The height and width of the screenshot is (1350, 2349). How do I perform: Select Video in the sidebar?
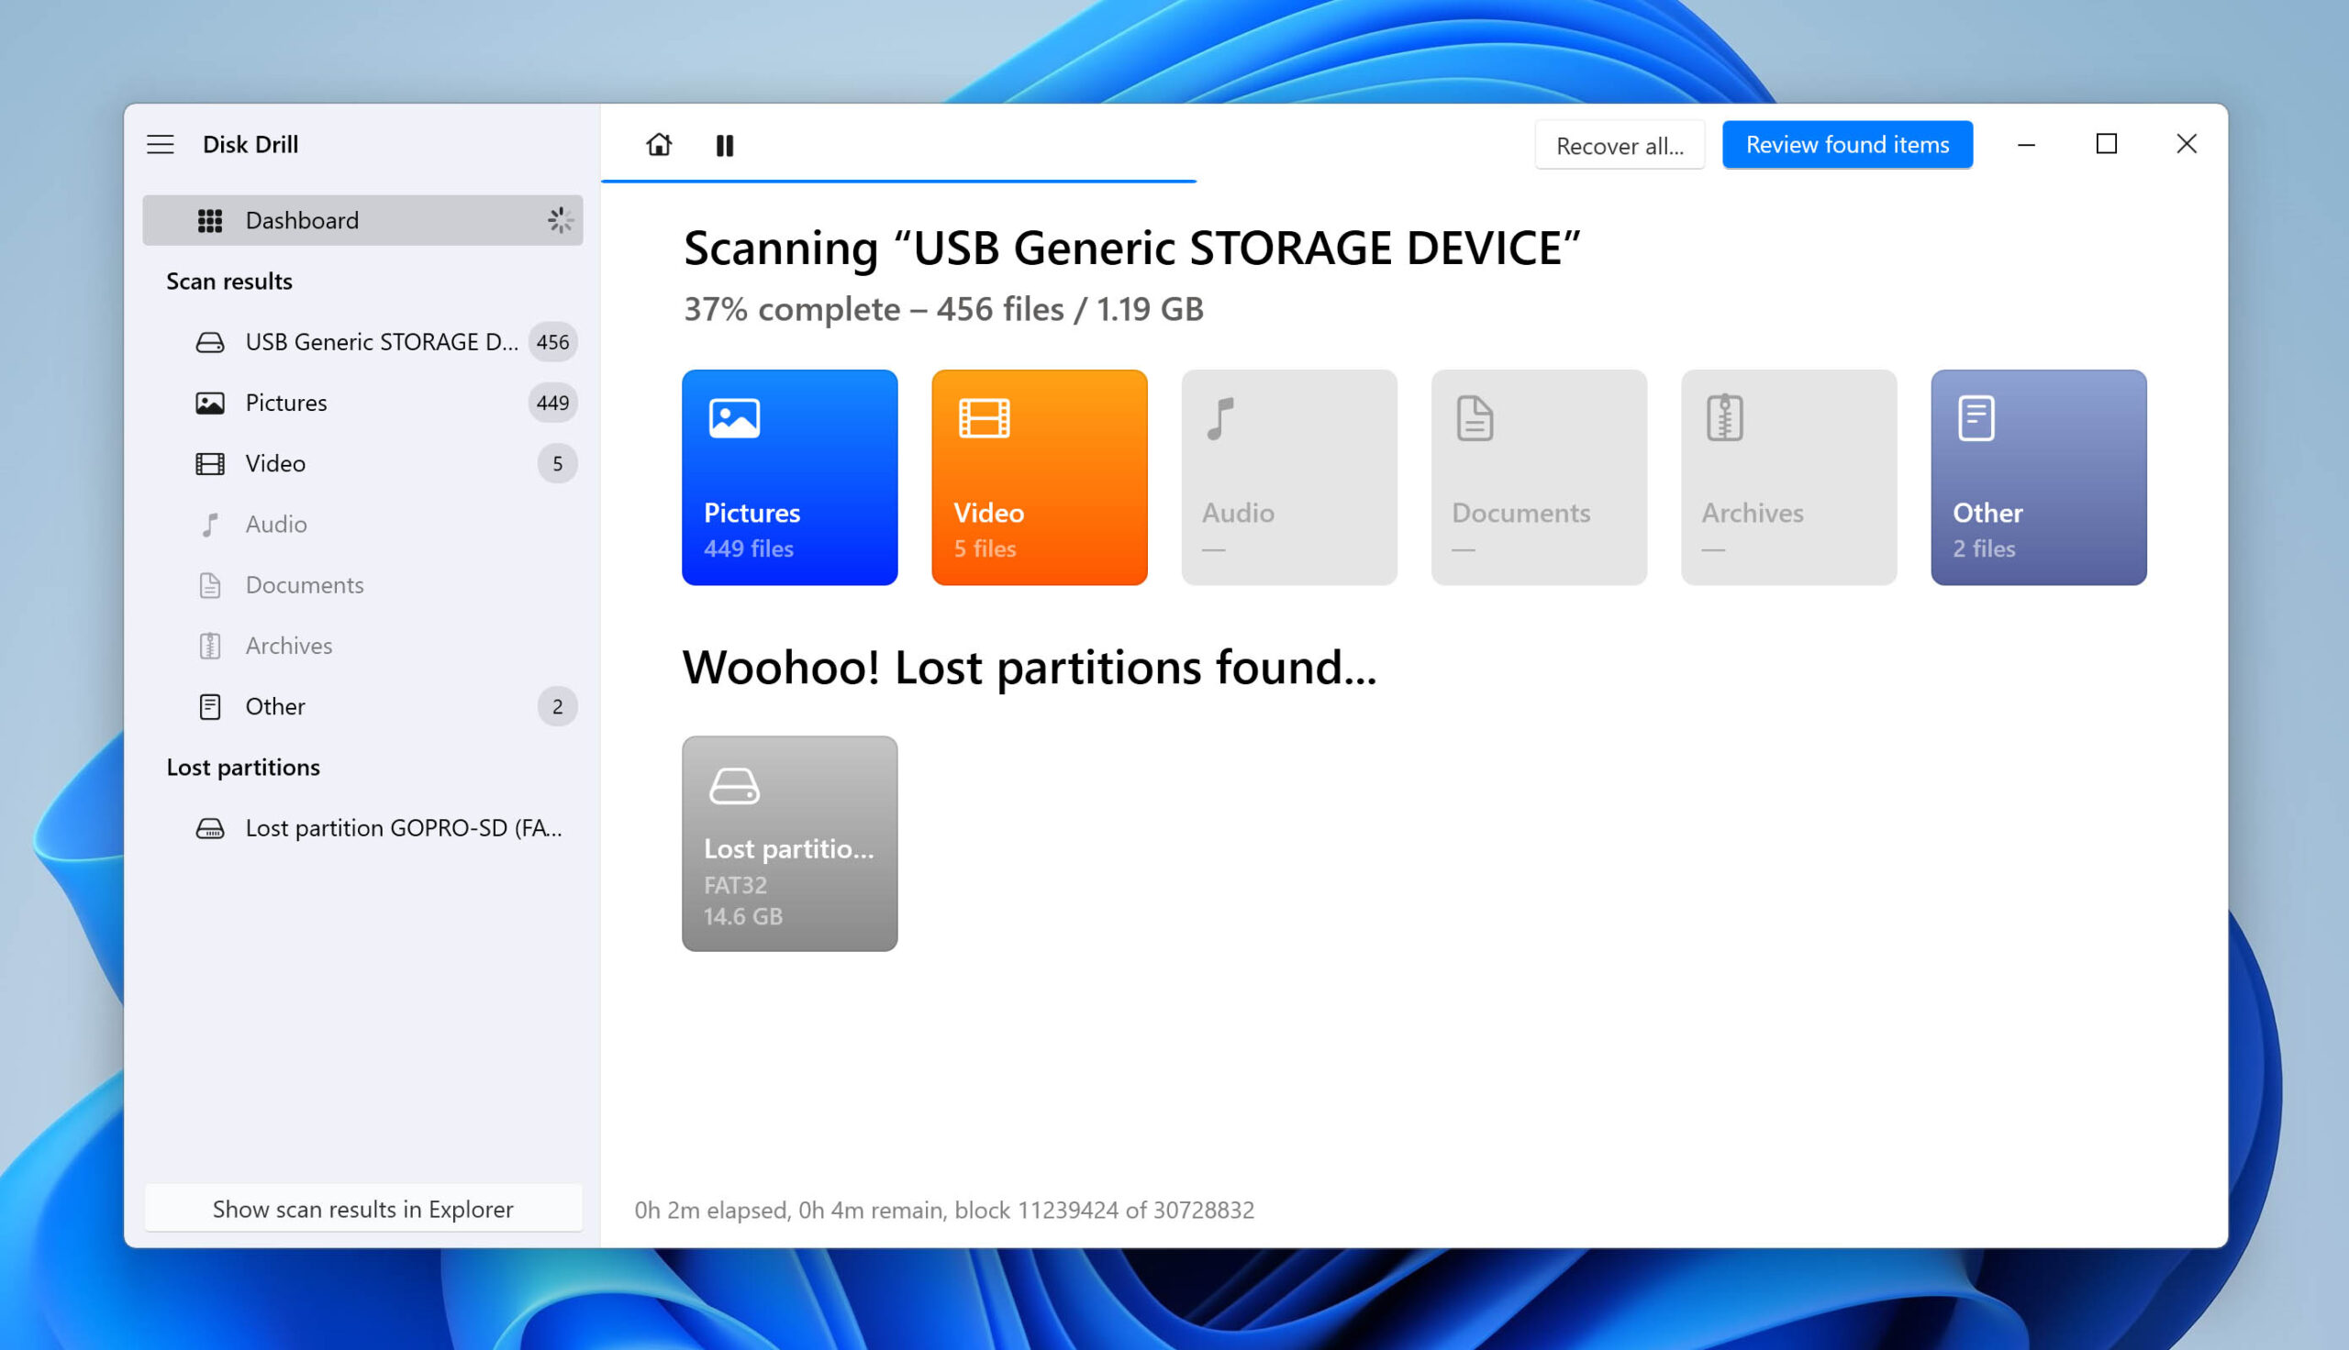(x=362, y=463)
